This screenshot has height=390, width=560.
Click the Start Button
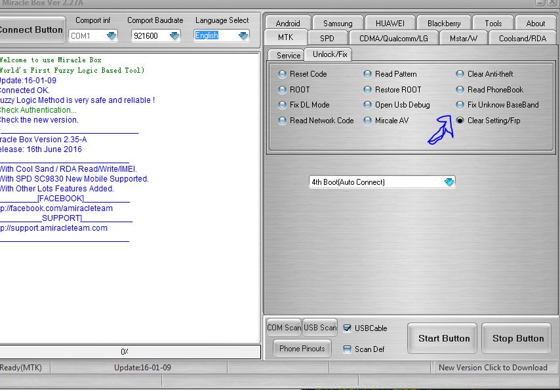(442, 338)
